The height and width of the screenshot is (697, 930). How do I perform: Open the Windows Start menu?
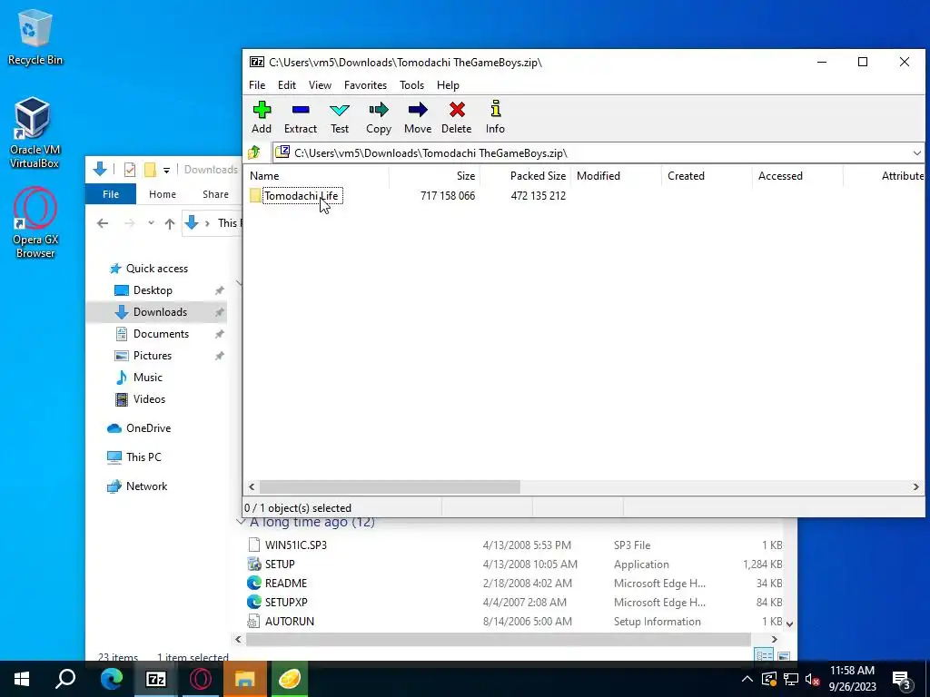click(22, 679)
